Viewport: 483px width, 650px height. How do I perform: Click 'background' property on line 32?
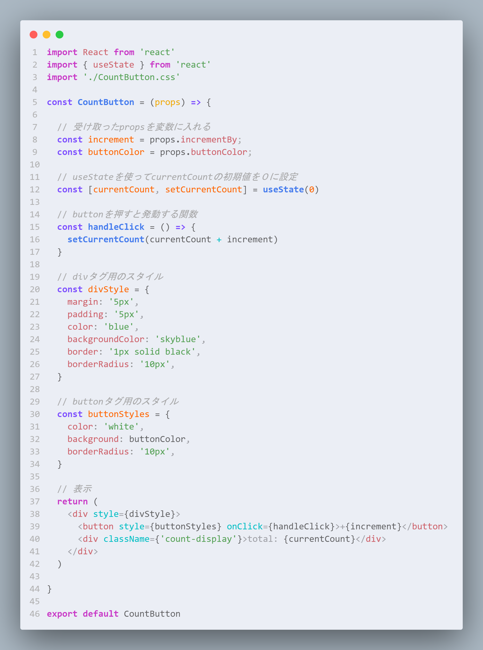coord(93,439)
